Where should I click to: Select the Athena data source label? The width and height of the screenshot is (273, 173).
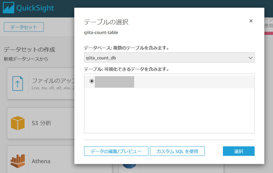41,161
